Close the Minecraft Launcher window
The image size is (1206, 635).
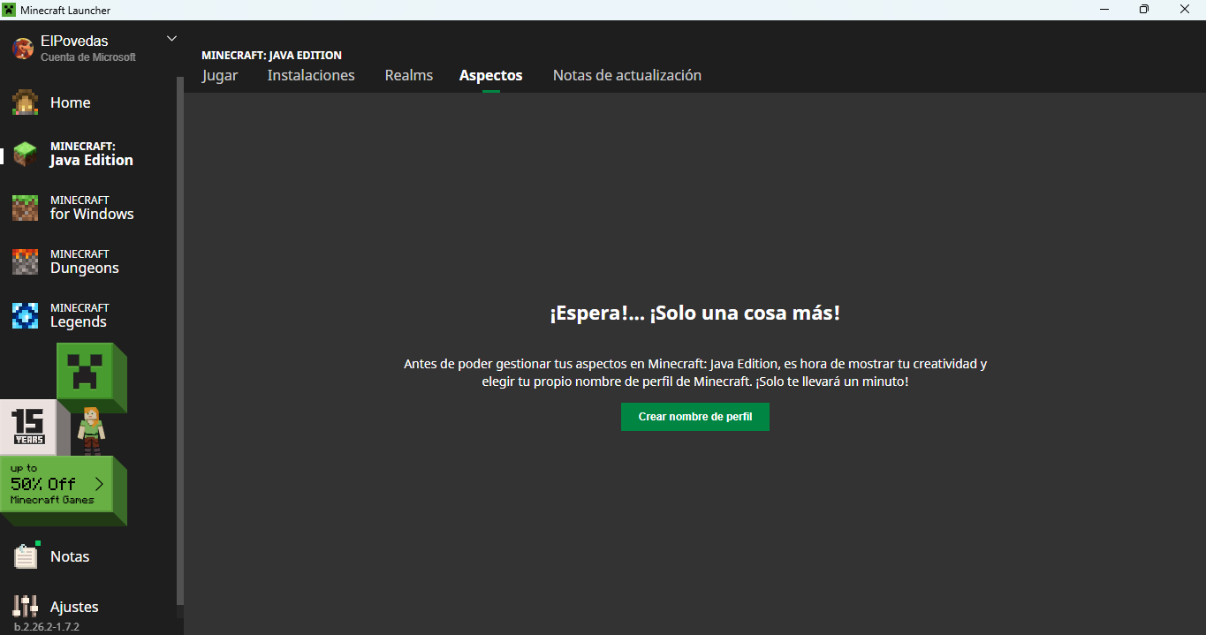click(x=1185, y=10)
